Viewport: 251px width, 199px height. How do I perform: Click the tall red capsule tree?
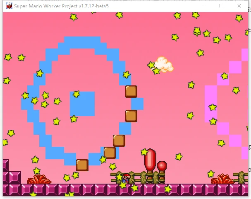click(x=150, y=160)
